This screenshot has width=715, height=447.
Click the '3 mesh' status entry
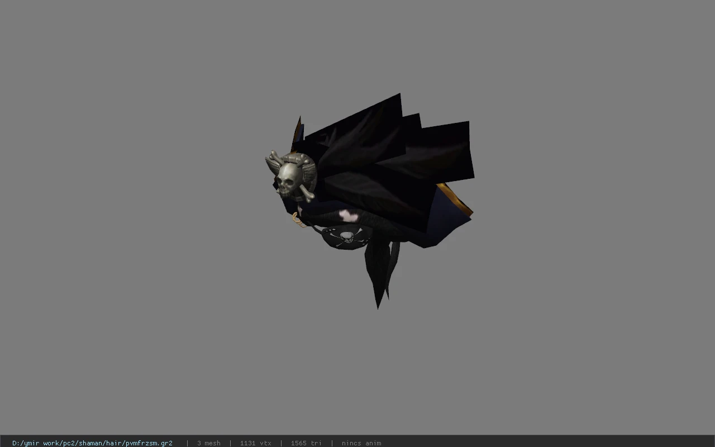click(208, 443)
